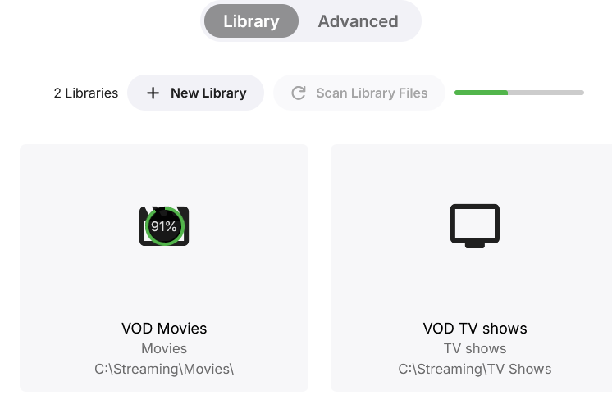Click the New Library button
This screenshot has height=395, width=612.
195,93
